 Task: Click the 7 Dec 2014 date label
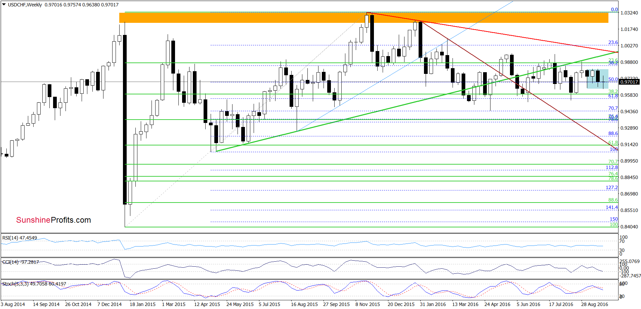click(110, 304)
